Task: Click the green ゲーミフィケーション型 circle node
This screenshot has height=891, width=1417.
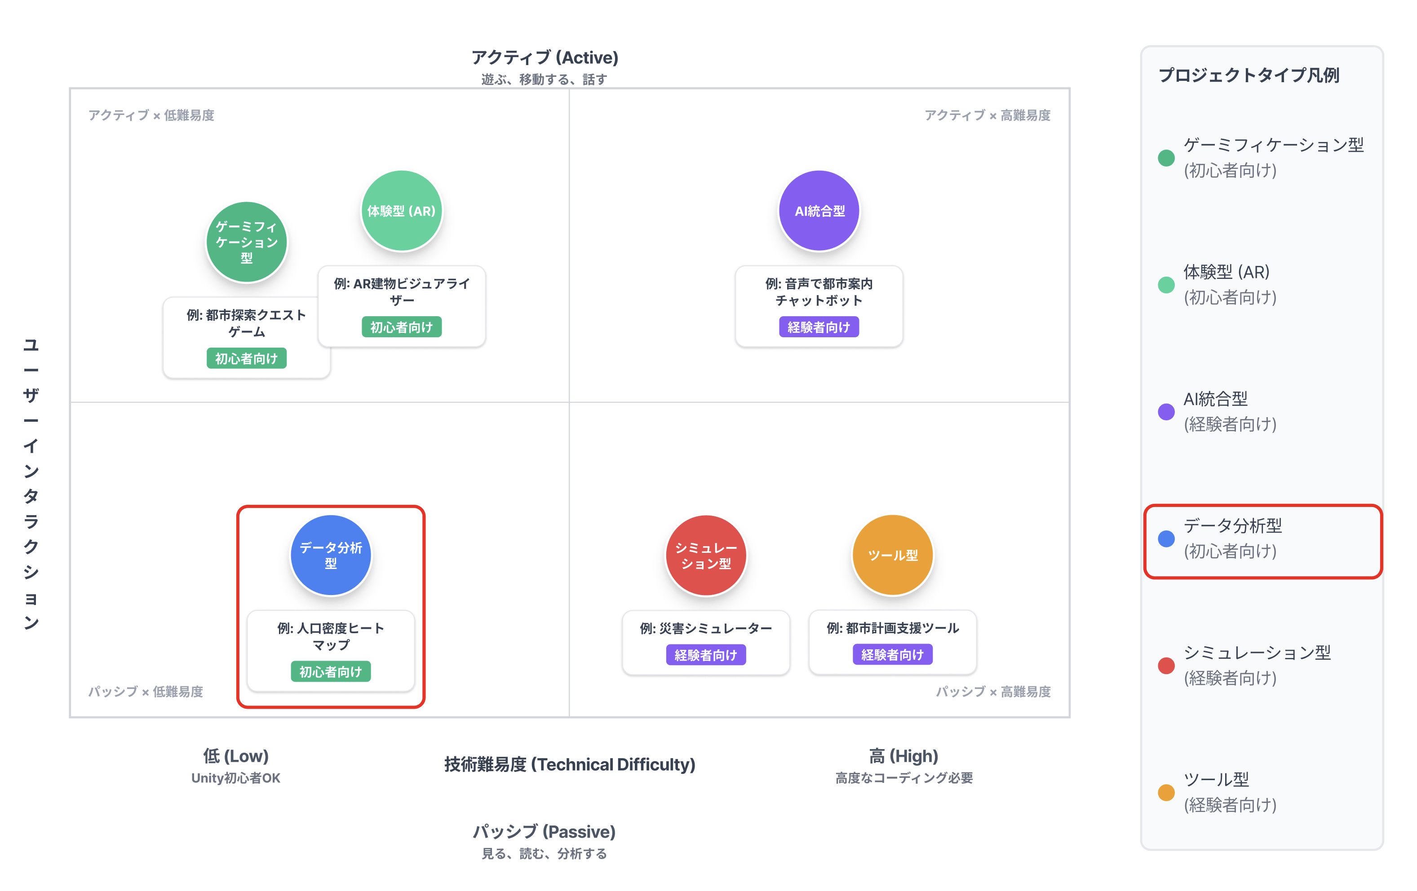Action: [x=247, y=242]
